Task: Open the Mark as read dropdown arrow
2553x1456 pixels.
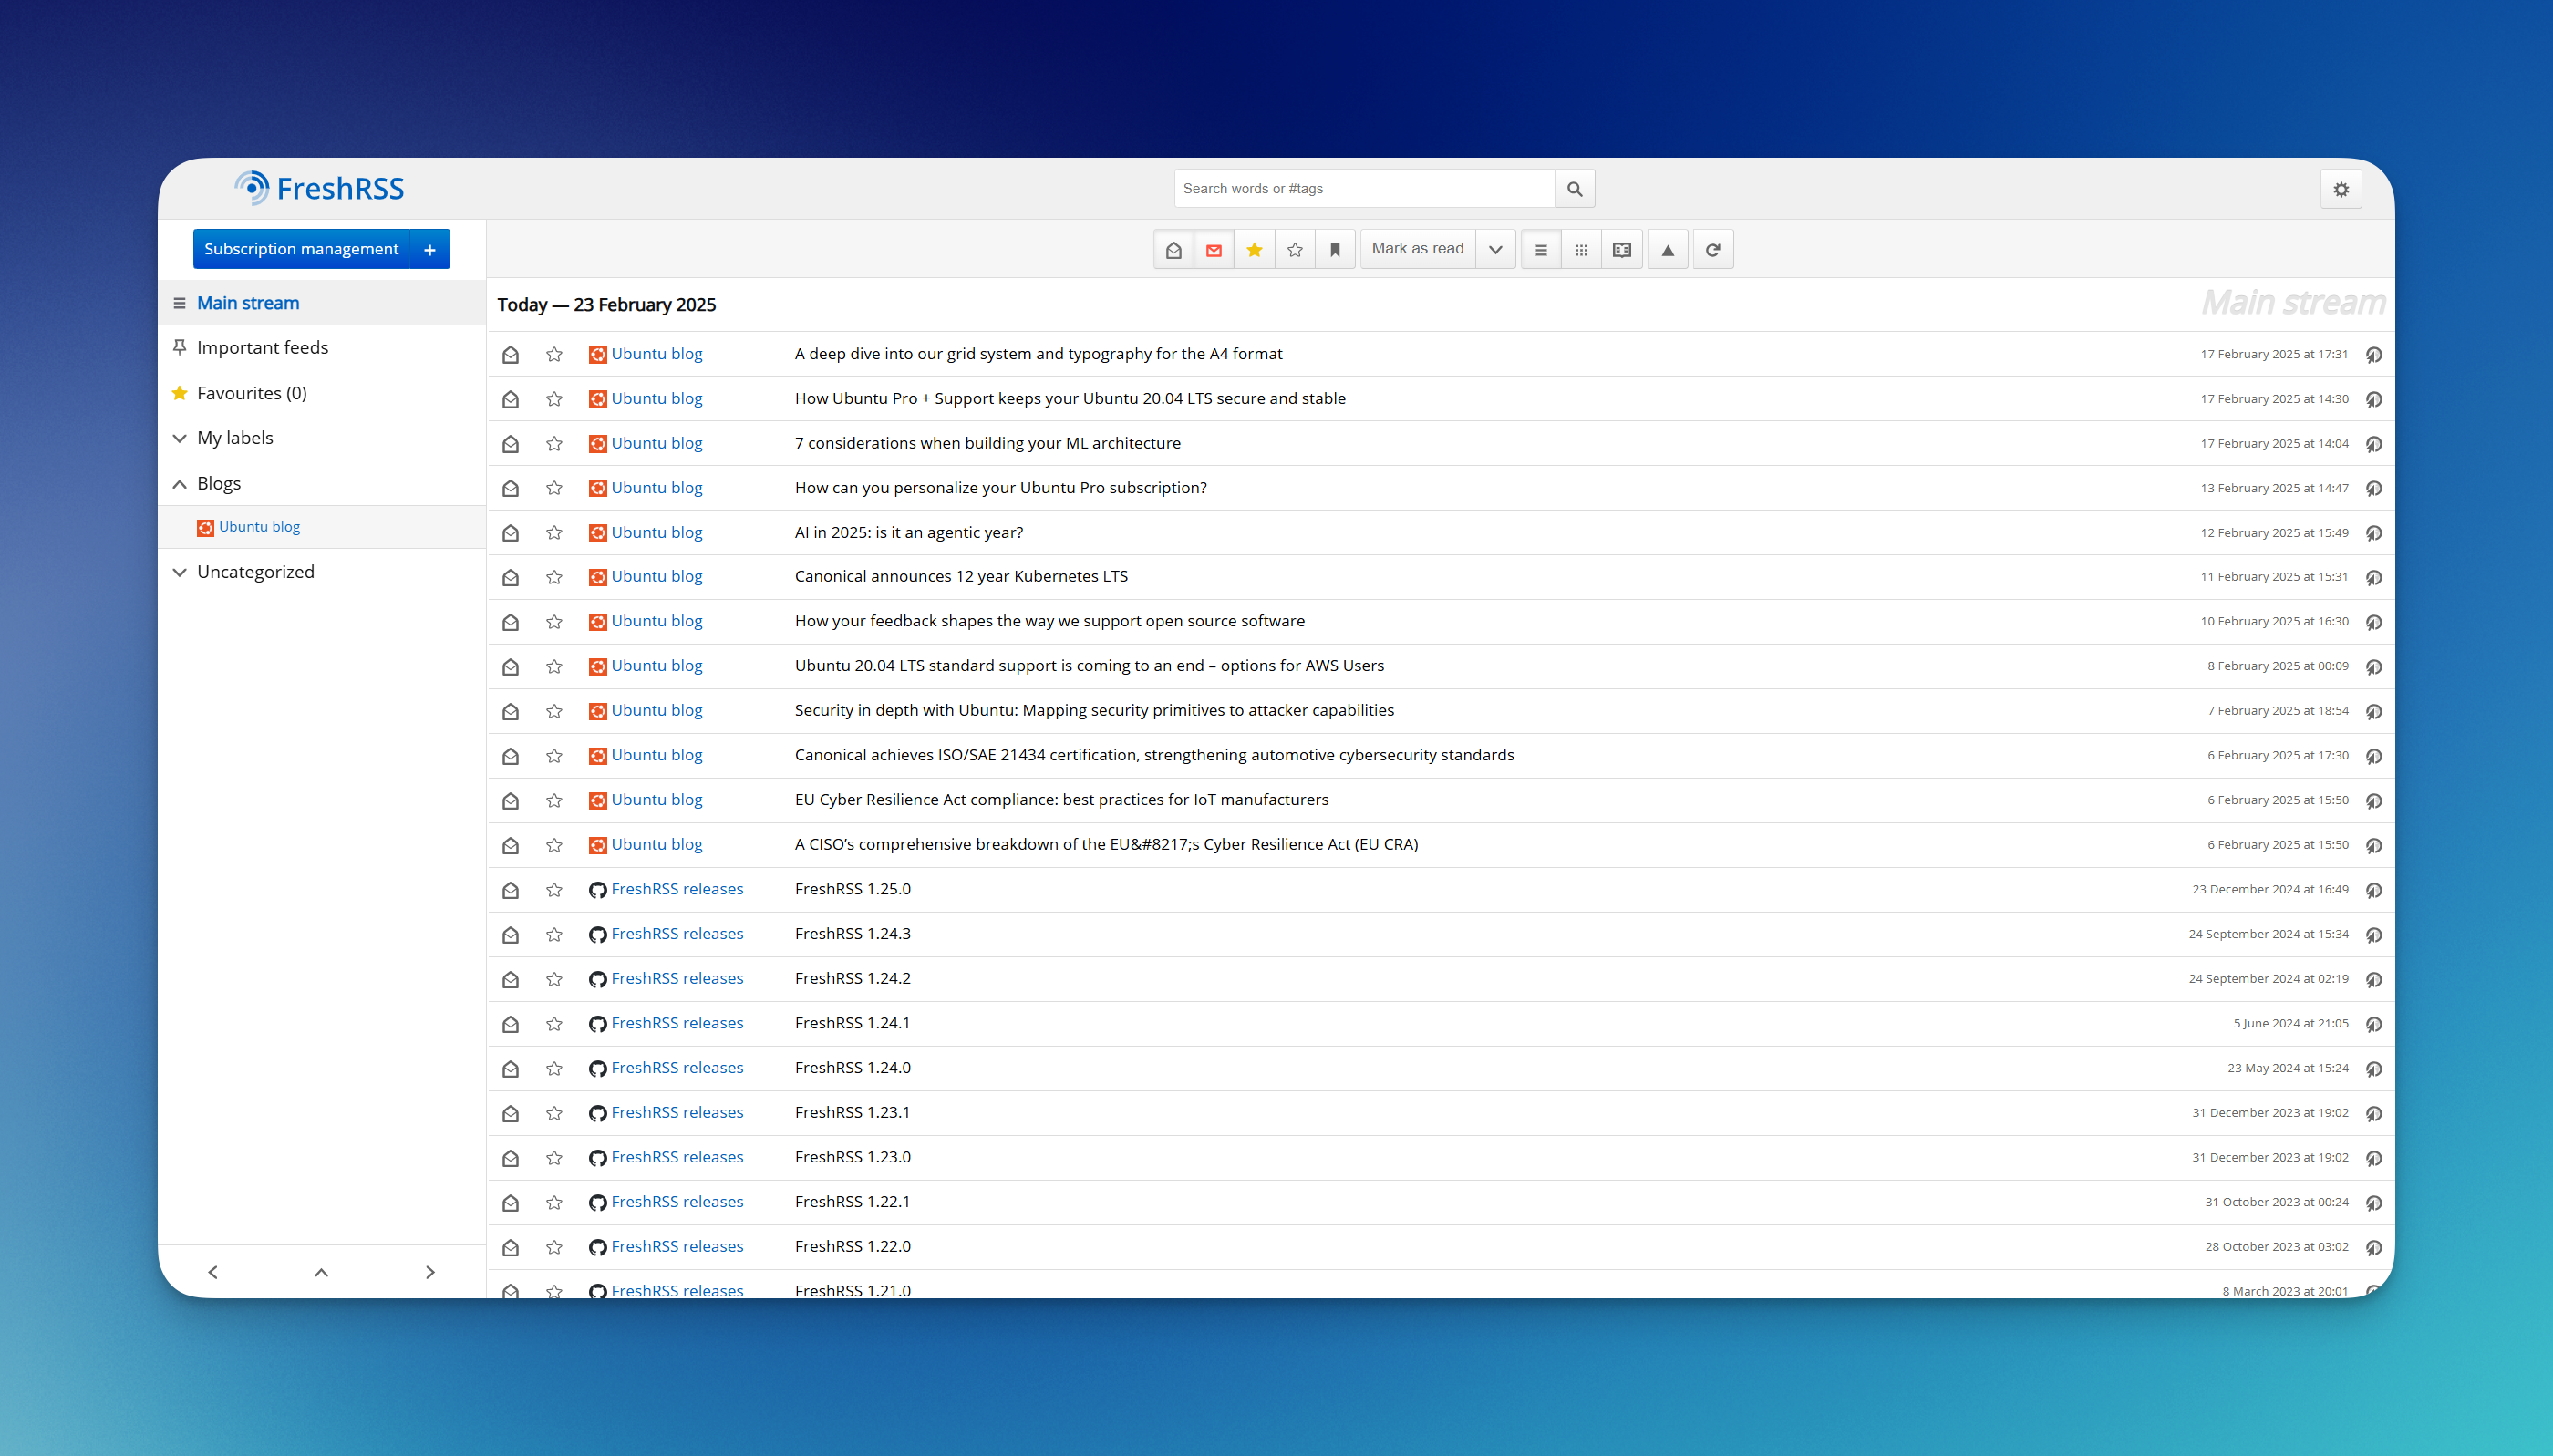Action: pyautogui.click(x=1495, y=250)
